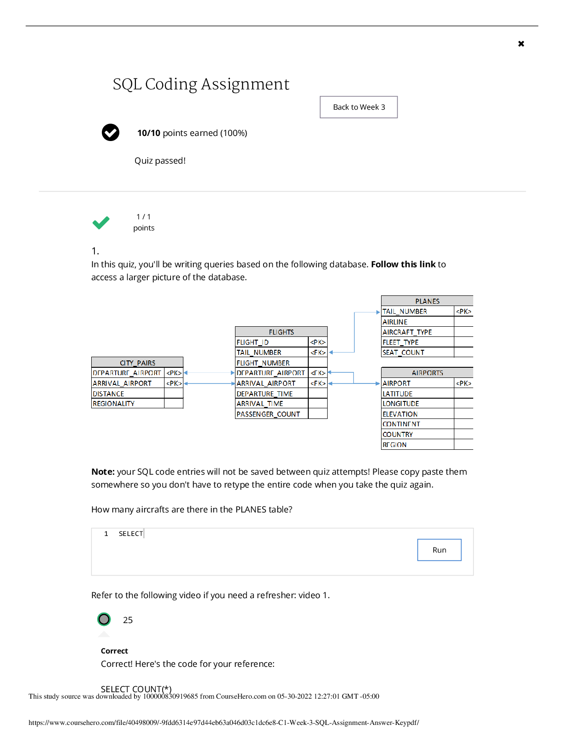Viewport: 564px width, 730px height.
Task: Click the FLIGHTS table header in diagram
Action: 281,332
